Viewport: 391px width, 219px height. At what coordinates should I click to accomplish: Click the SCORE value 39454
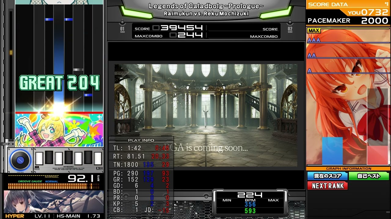pos(181,28)
